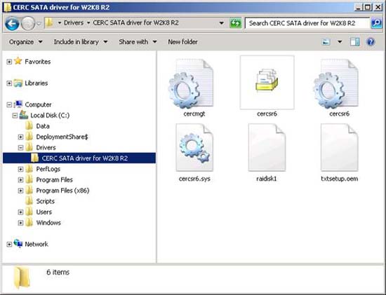Collapse the Drivers folder node
The width and height of the screenshot is (386, 295).
tap(20, 147)
